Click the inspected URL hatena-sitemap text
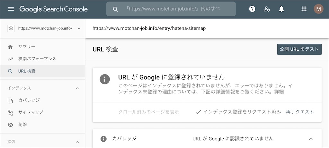 tap(149, 28)
